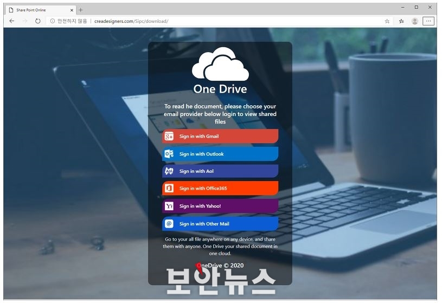This screenshot has height=303, width=442.
Task: Click the Outlook logo icon
Action: pos(169,154)
